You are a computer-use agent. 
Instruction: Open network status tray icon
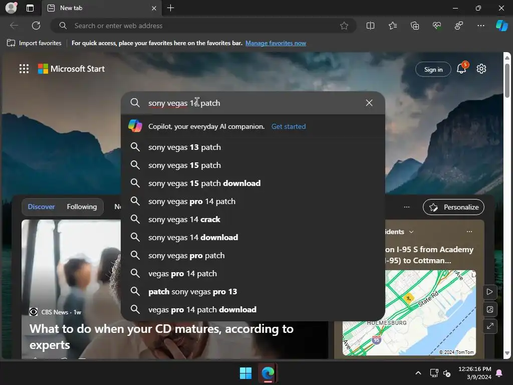point(434,373)
